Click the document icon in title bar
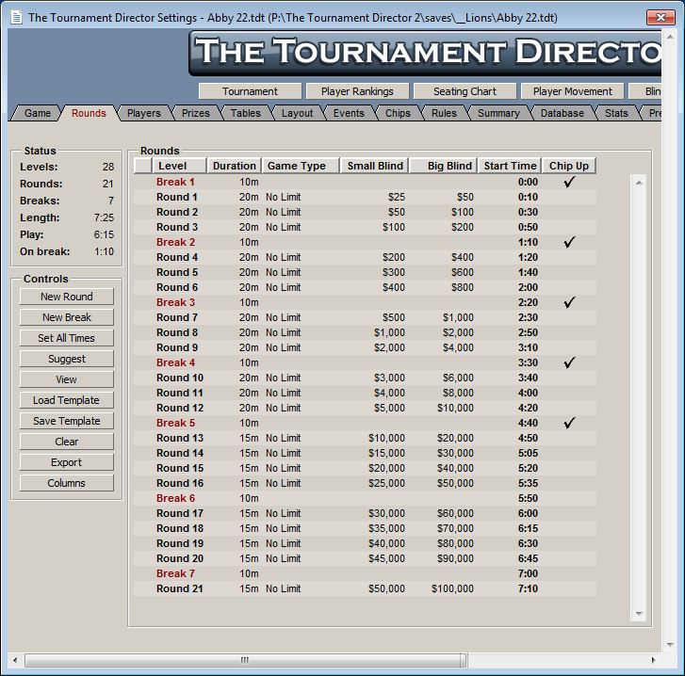The width and height of the screenshot is (685, 676). 16,18
